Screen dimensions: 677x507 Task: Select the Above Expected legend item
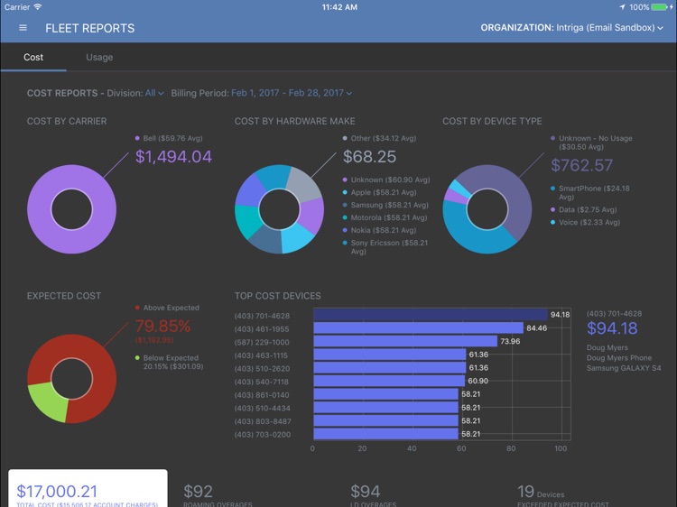167,308
